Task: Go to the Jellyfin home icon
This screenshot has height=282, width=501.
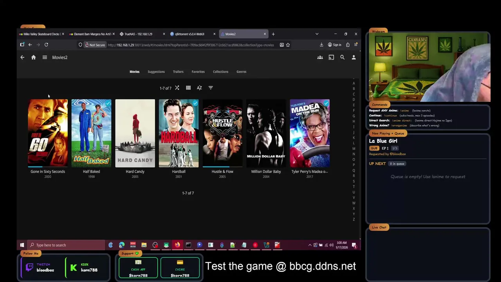Action: point(33,57)
